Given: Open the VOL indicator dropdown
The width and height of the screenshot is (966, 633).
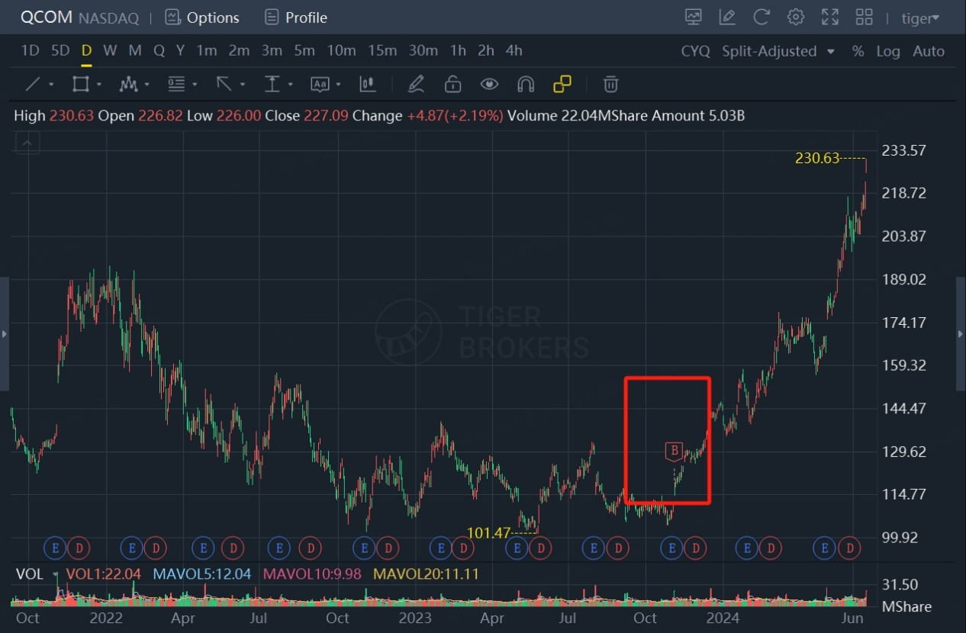Looking at the screenshot, I should [55, 574].
